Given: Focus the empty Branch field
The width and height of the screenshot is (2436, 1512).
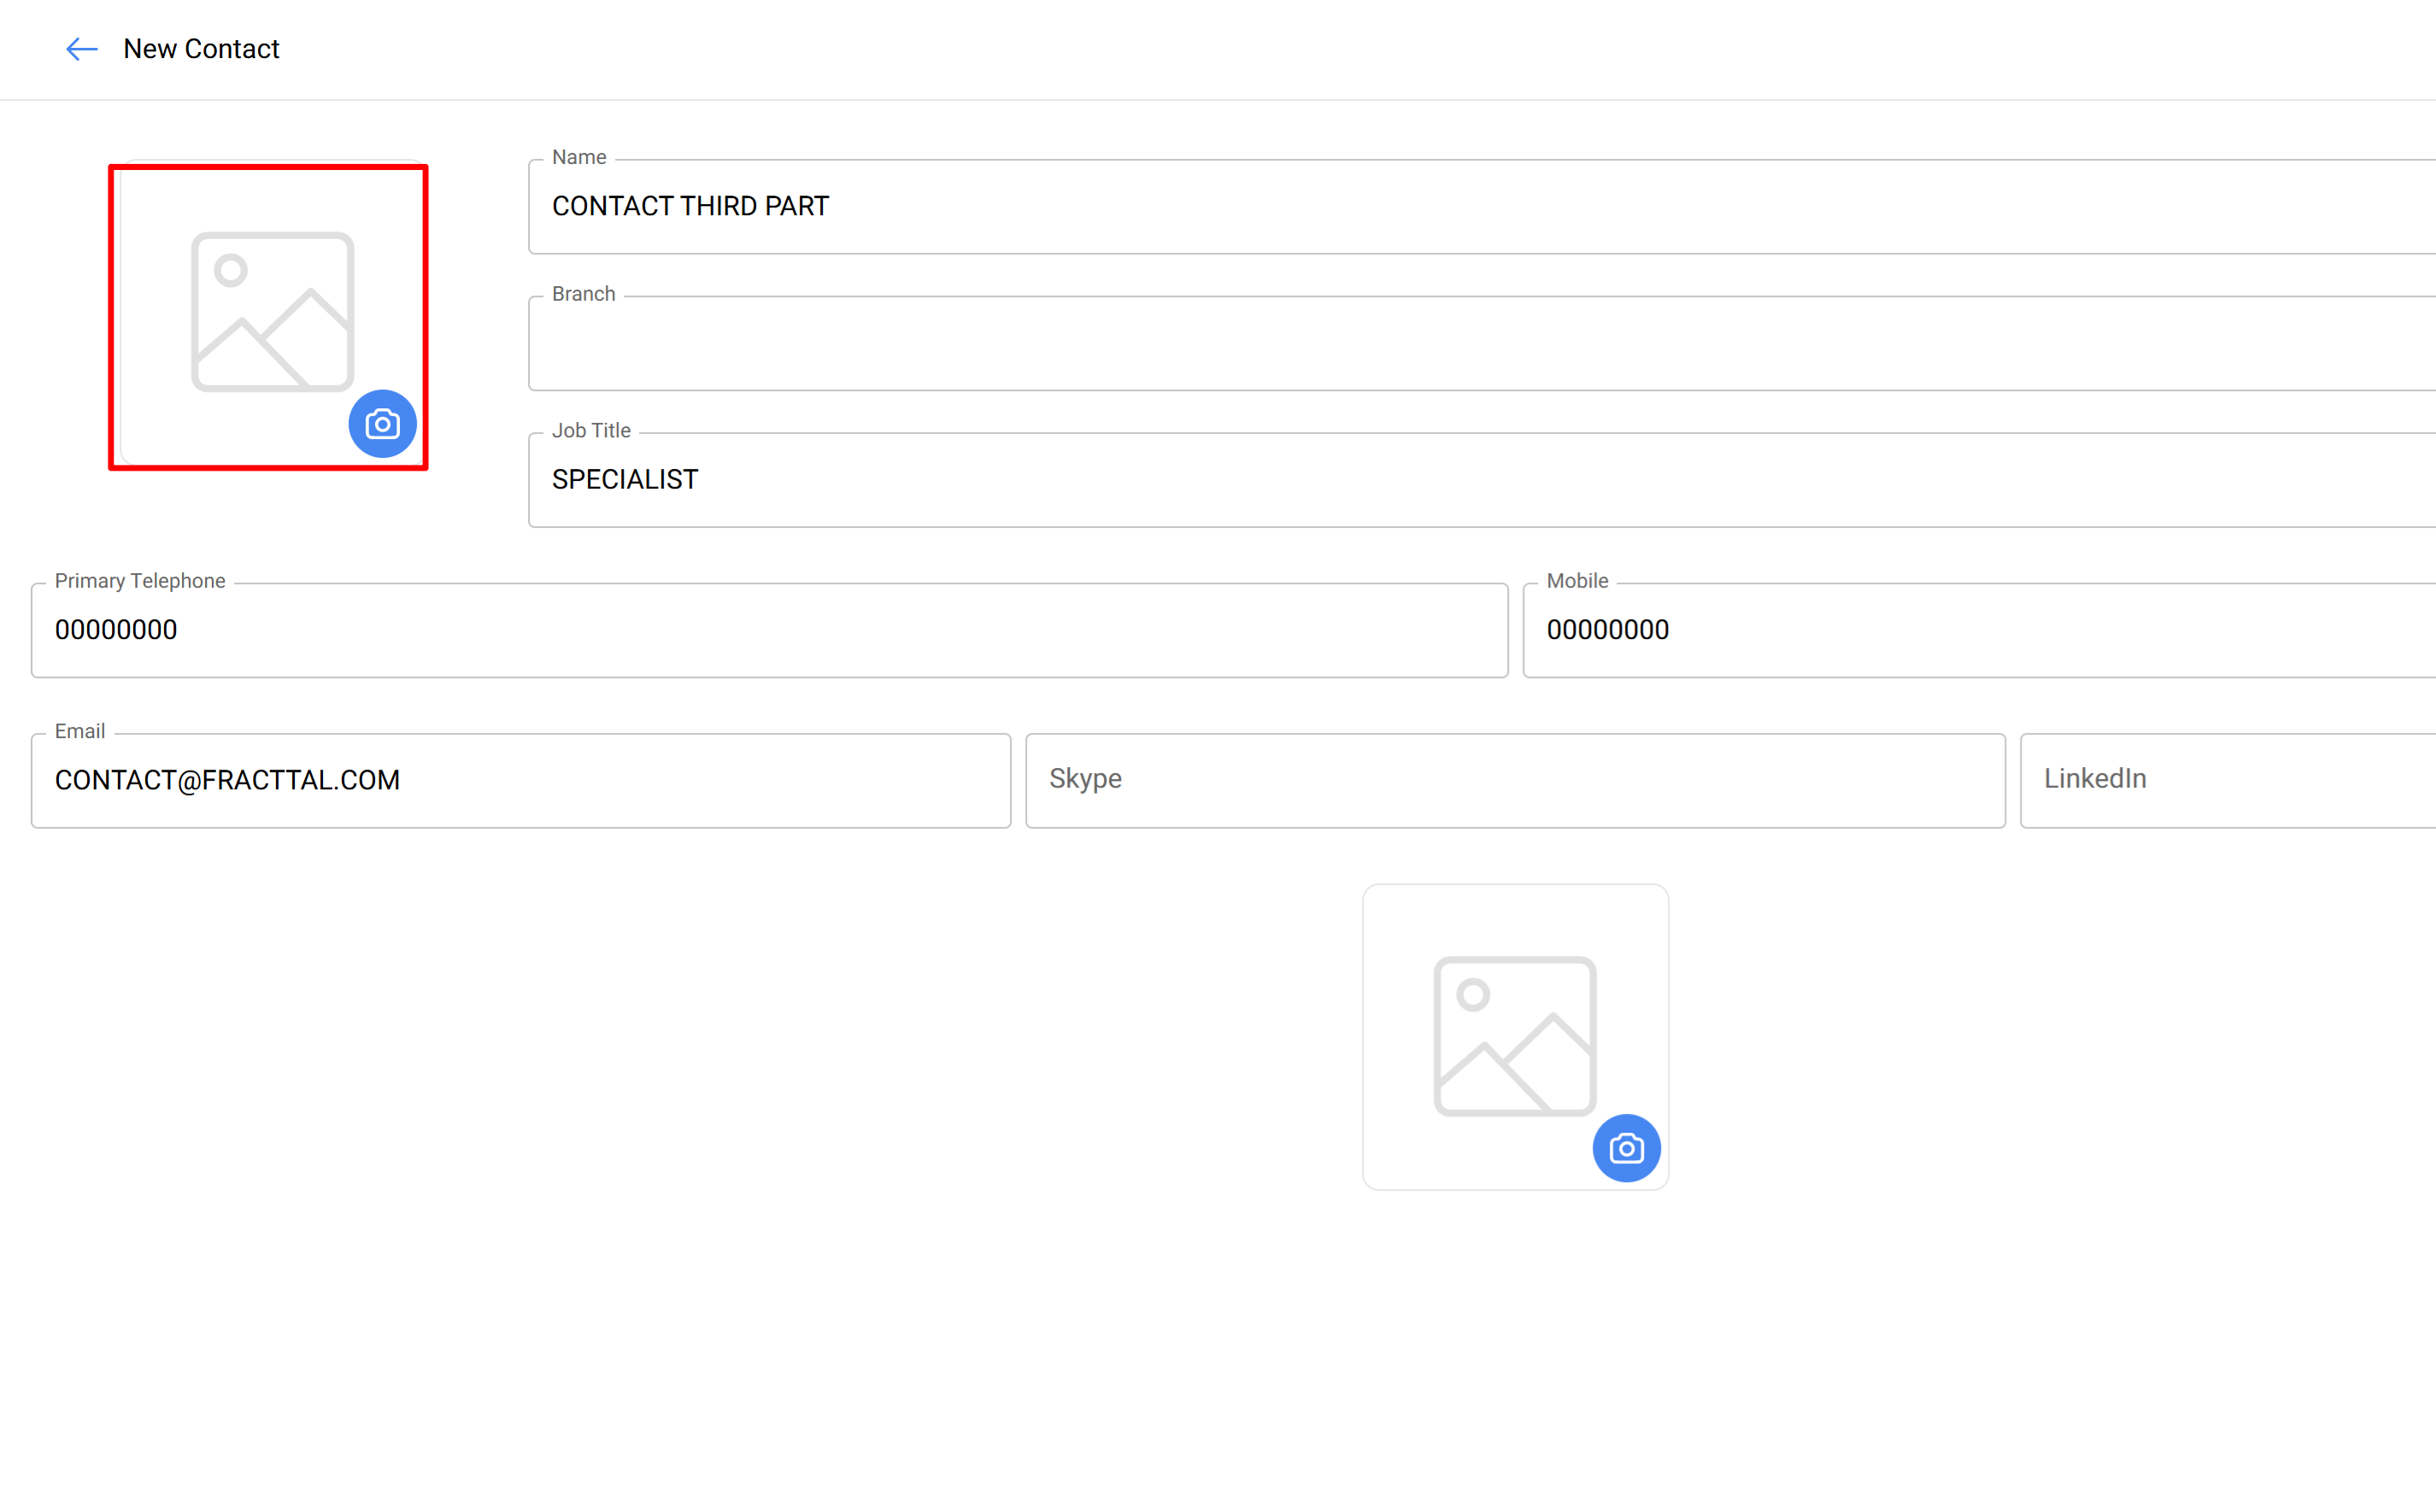Looking at the screenshot, I should click(x=1480, y=343).
